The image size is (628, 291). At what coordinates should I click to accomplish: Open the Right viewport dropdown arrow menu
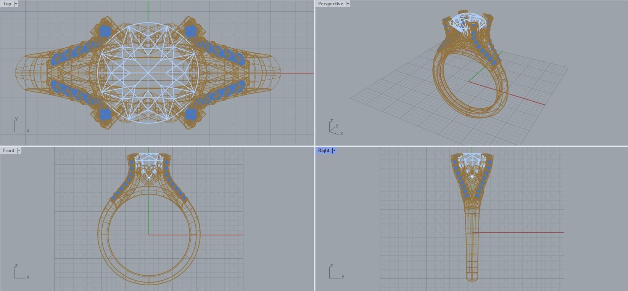(x=334, y=150)
